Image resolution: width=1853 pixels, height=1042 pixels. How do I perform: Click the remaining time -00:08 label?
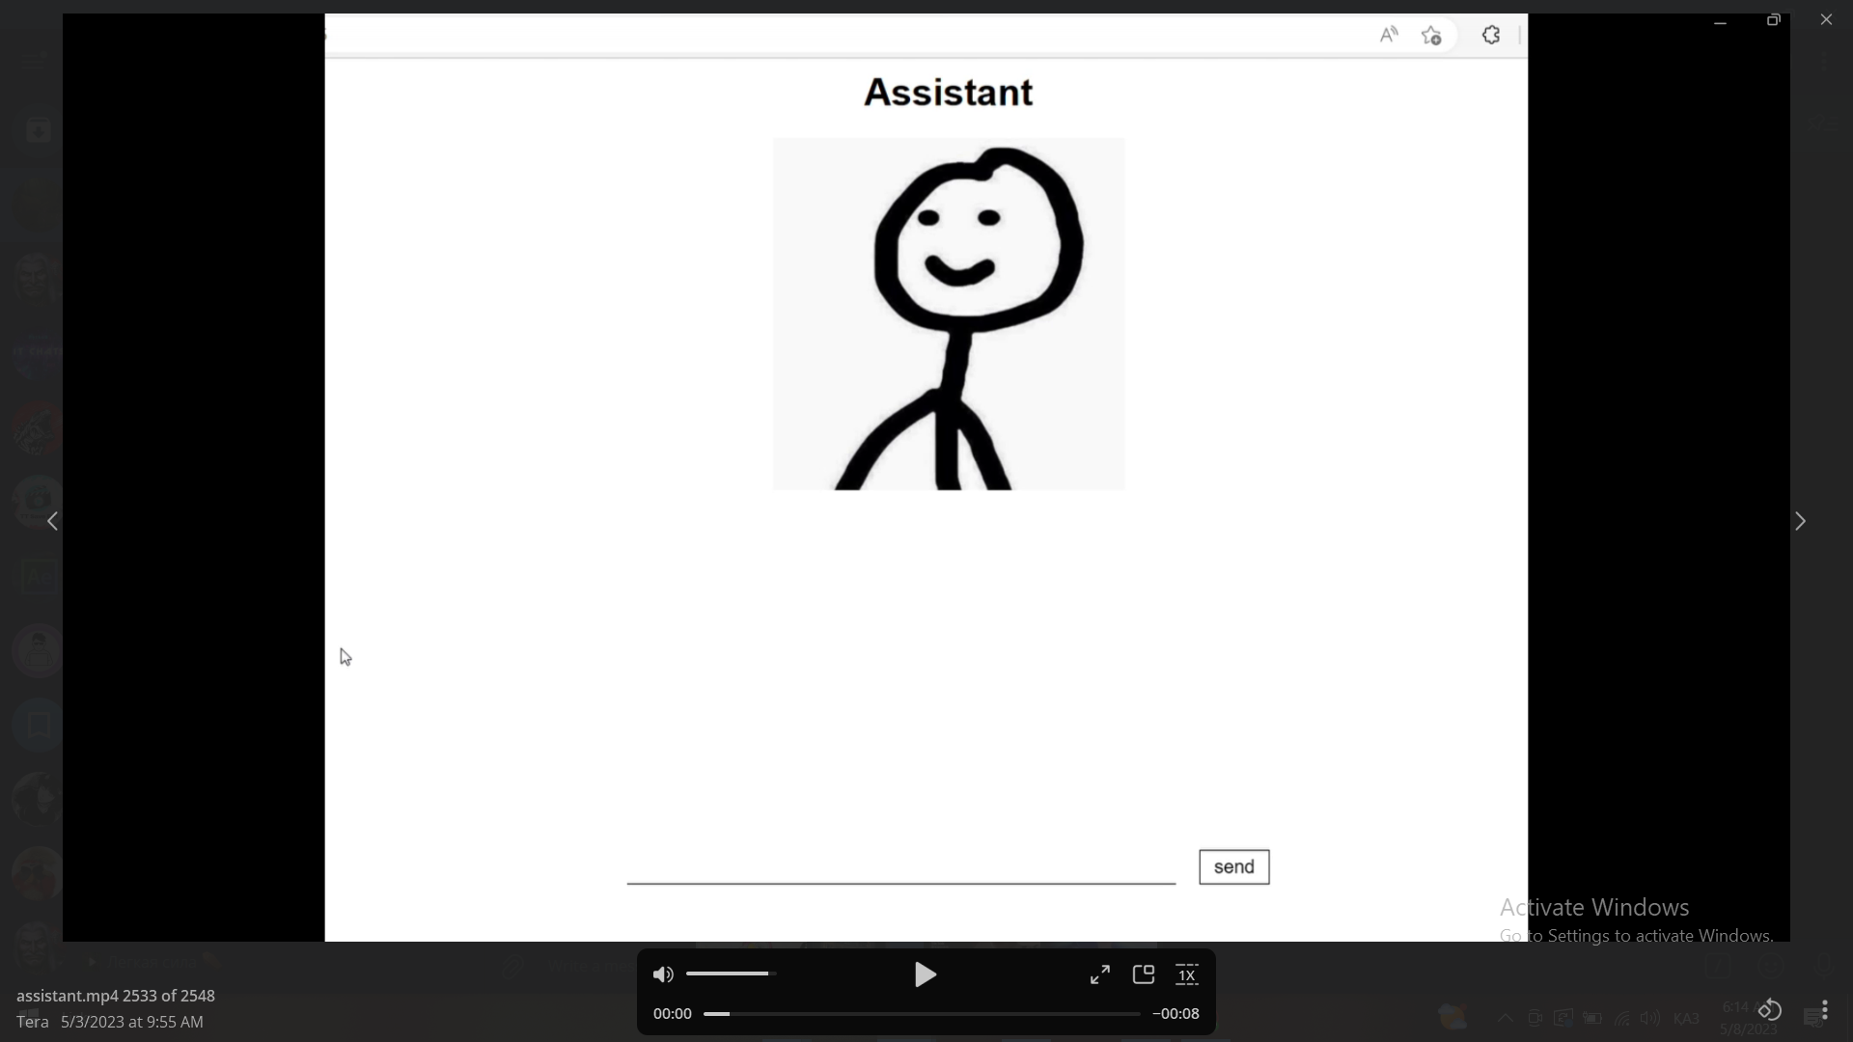pyautogui.click(x=1176, y=1014)
